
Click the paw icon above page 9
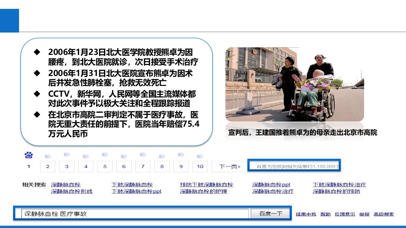coord(181,155)
